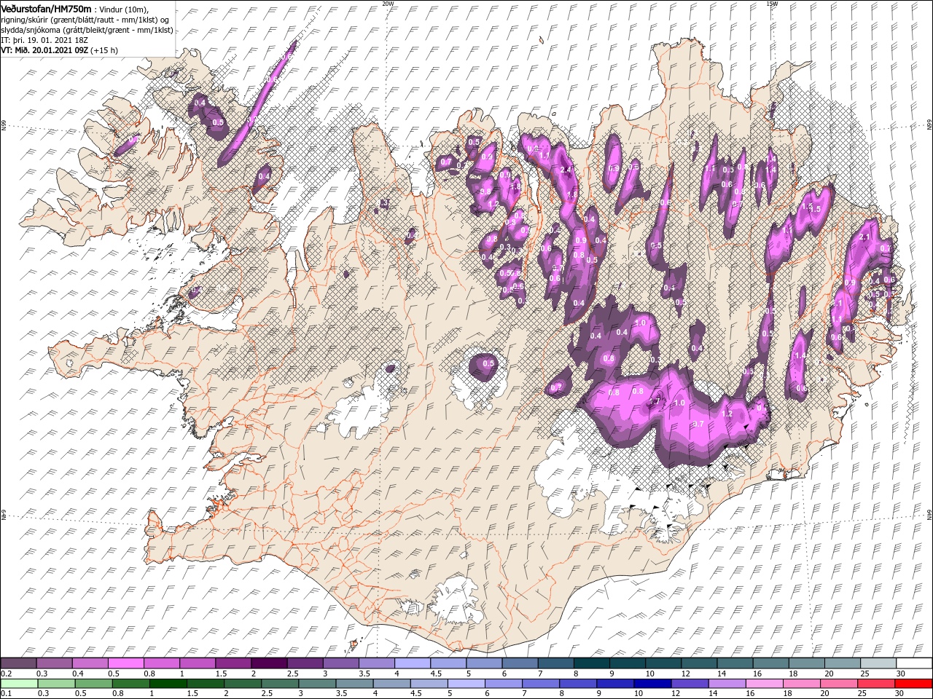Pick the bright red rain swatch labeled 30
The height and width of the screenshot is (699, 933).
click(914, 684)
